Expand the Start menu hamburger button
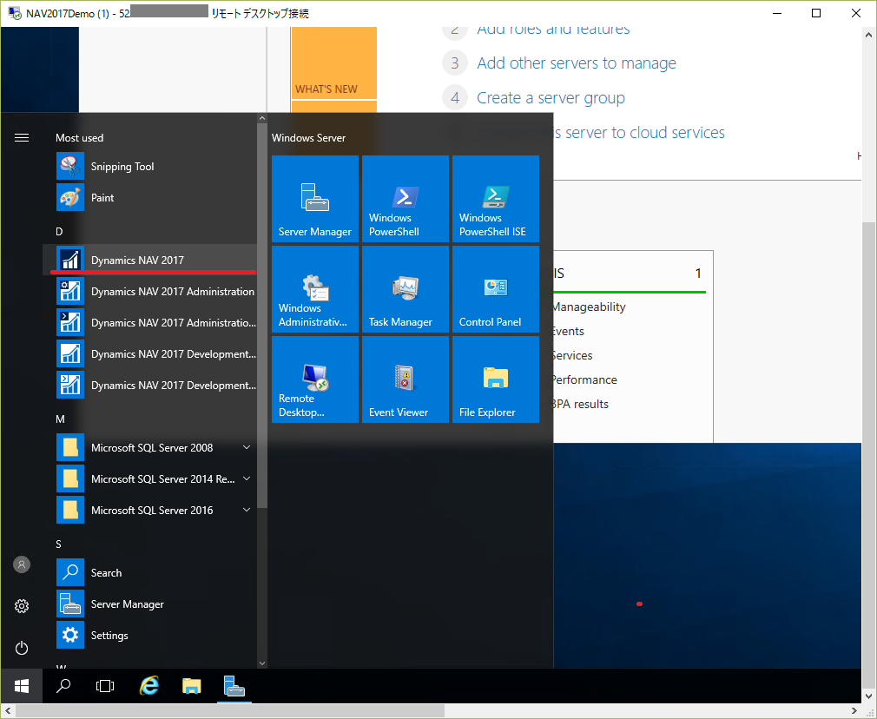 [21, 138]
